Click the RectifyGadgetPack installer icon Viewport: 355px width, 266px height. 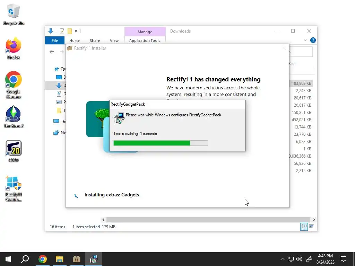click(x=119, y=118)
